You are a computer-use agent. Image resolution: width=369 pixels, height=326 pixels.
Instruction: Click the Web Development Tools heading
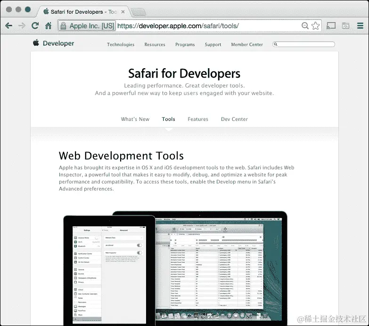(x=121, y=156)
